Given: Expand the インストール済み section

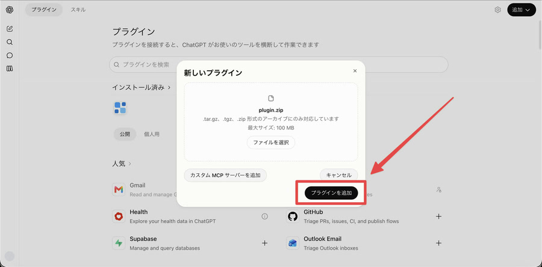Looking at the screenshot, I should click(142, 87).
